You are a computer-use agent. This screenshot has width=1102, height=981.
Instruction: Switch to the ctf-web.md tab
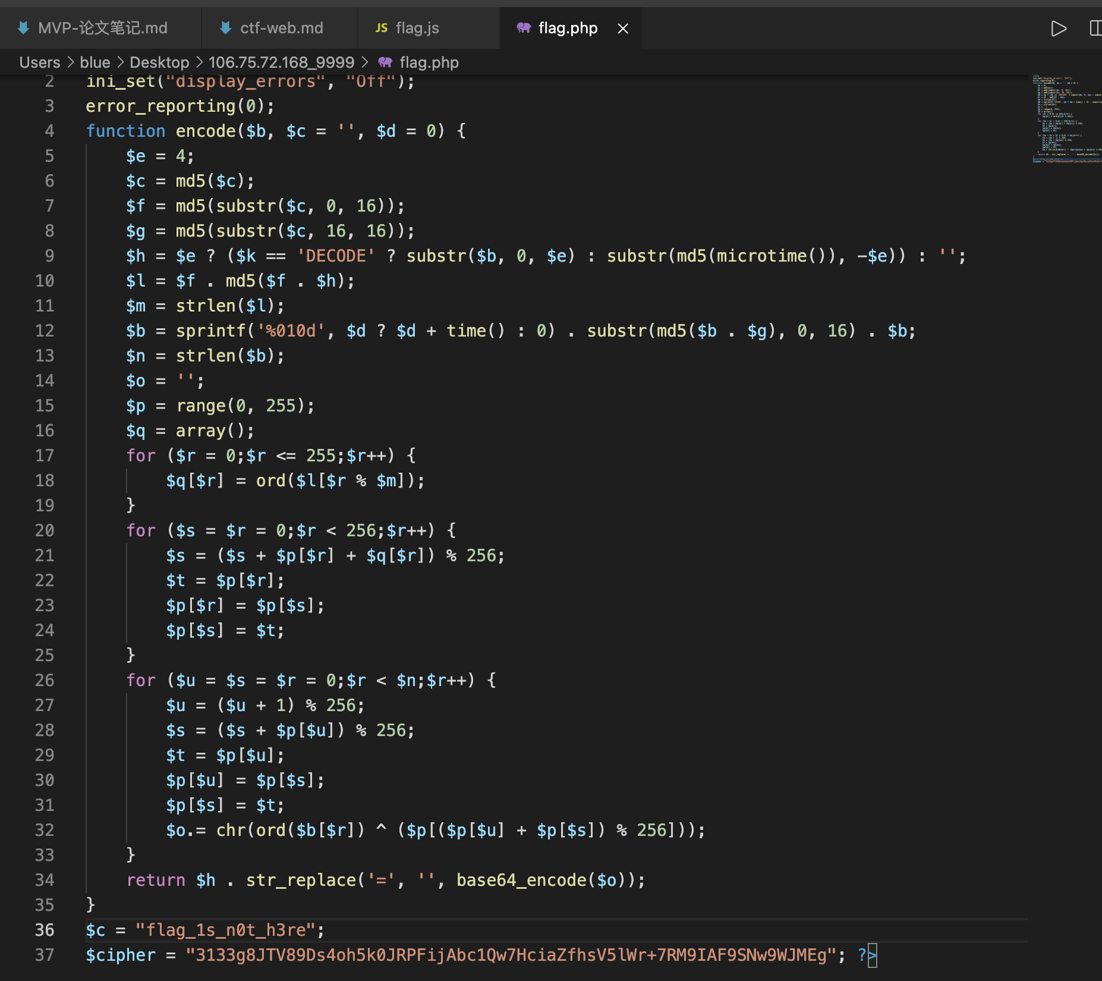tap(279, 28)
